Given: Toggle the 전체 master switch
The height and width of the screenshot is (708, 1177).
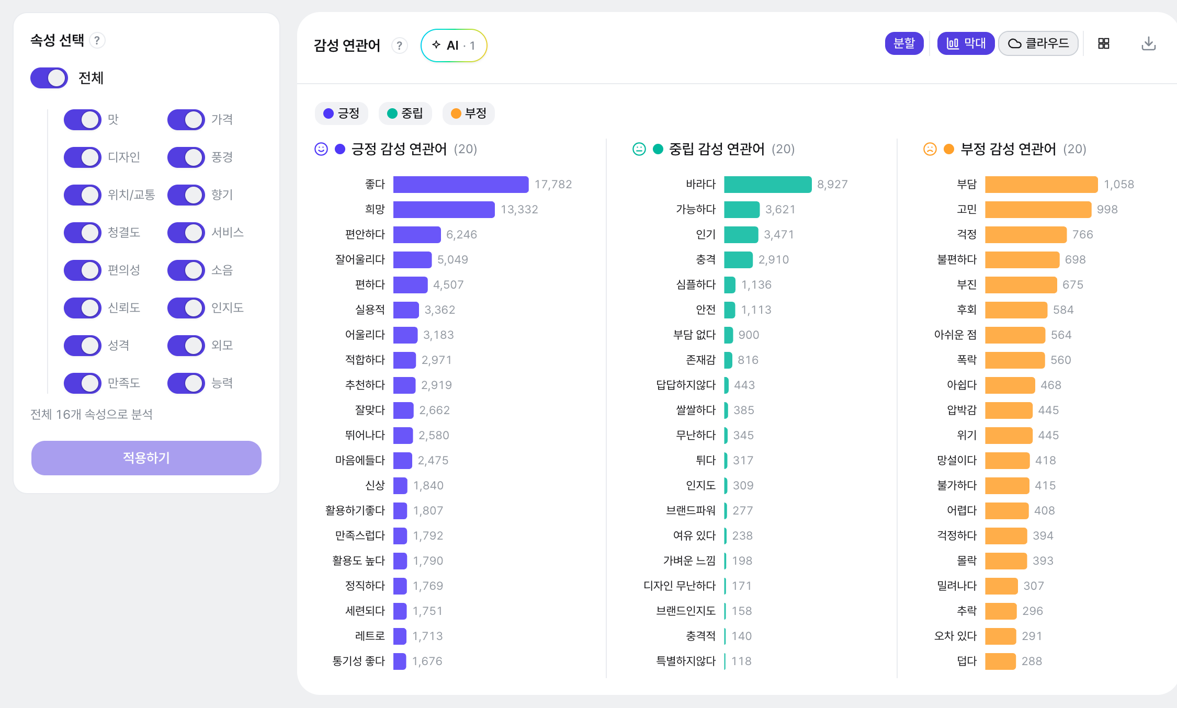Looking at the screenshot, I should click(x=49, y=78).
